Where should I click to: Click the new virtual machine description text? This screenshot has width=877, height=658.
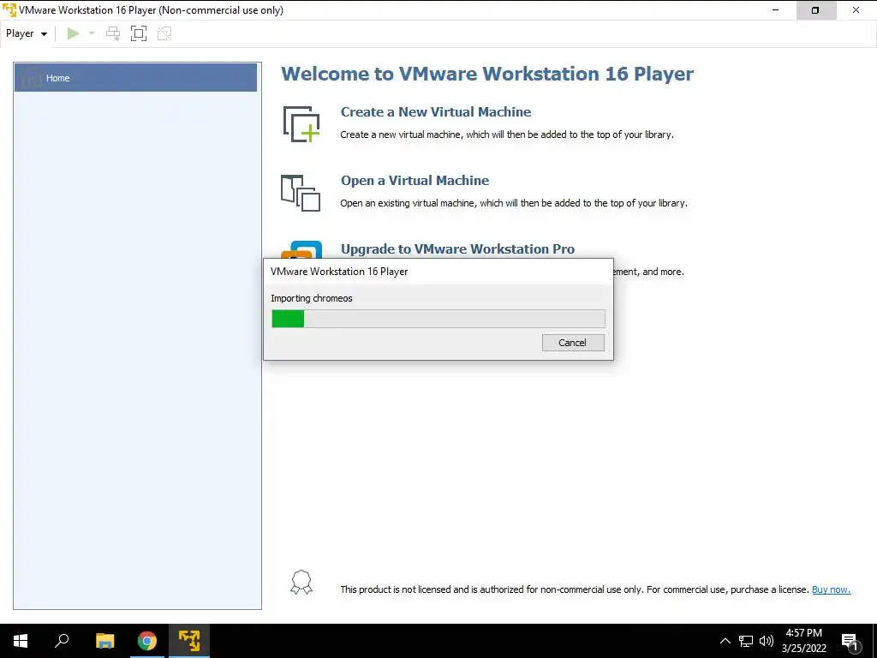(x=507, y=135)
